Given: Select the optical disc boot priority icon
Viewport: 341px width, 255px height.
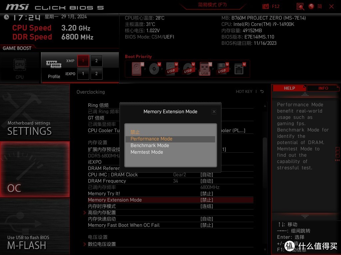Looking at the screenshot, I should point(155,69).
